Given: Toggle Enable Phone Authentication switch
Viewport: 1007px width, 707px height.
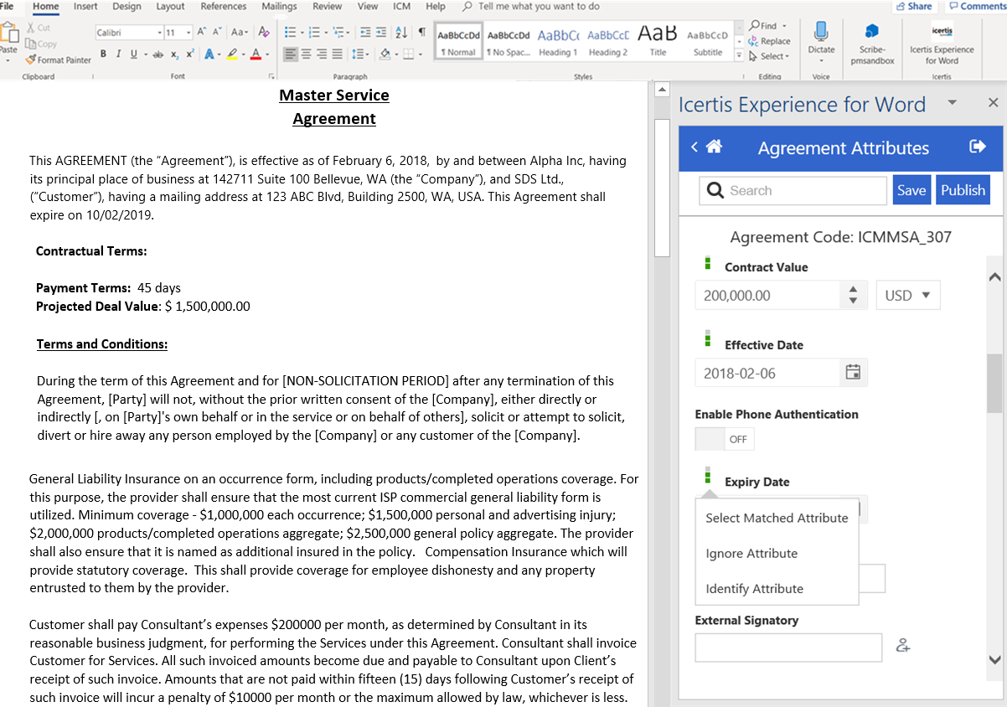Looking at the screenshot, I should [725, 439].
